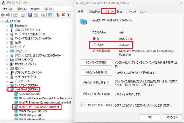184x123 pixels.
Task: Open 表示(V) menu
Action: (35, 9)
